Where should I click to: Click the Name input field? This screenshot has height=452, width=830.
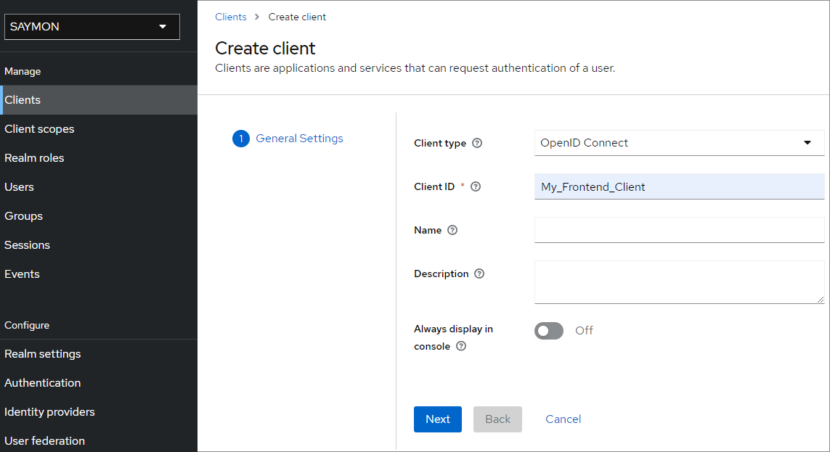click(679, 230)
